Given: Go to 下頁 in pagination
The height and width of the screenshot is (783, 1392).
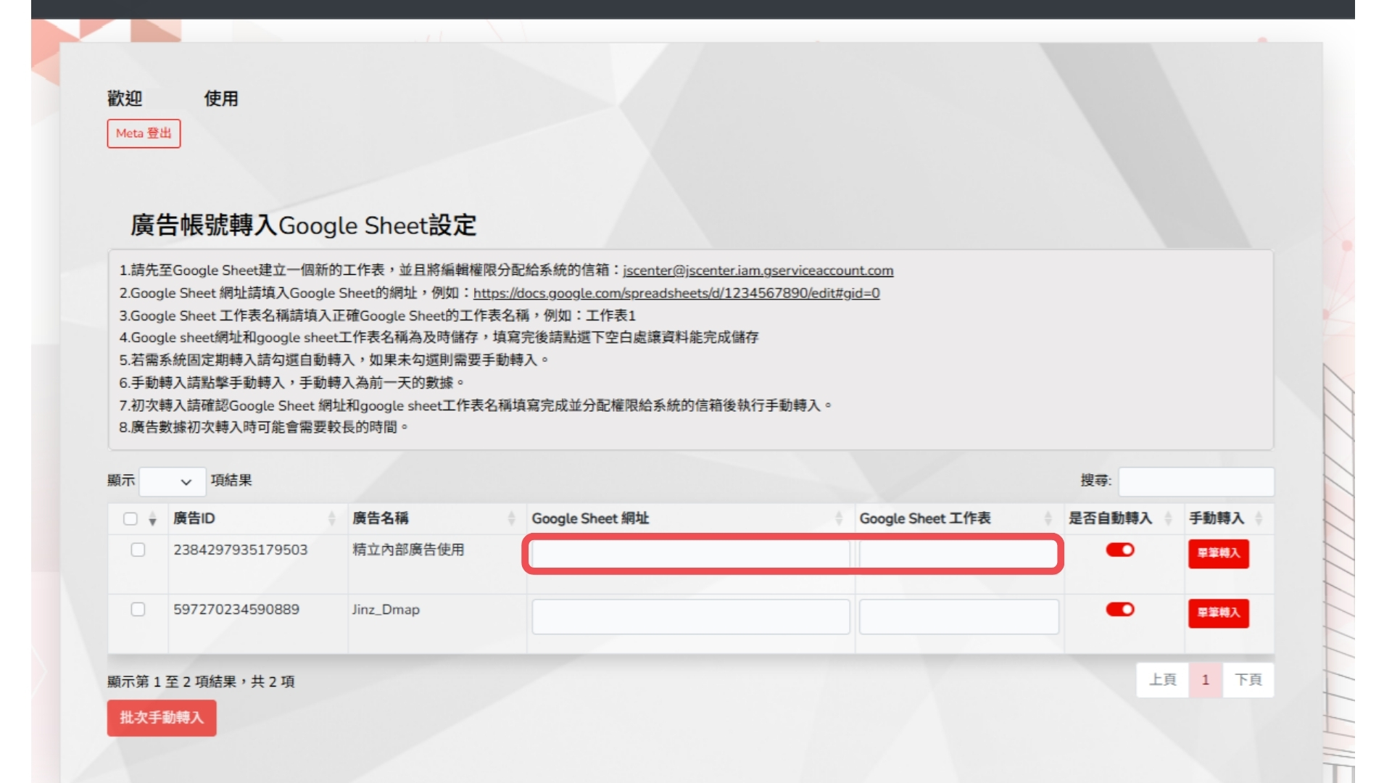Looking at the screenshot, I should click(1248, 679).
